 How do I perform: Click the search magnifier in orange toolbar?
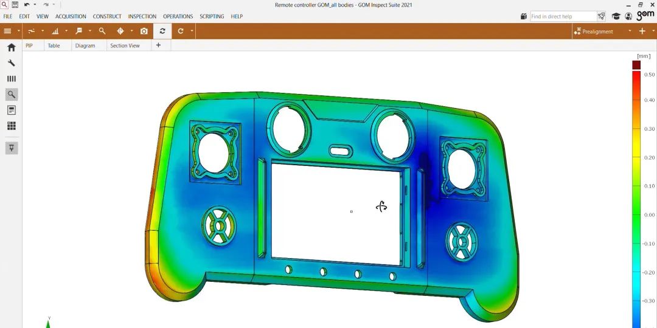[x=102, y=31]
